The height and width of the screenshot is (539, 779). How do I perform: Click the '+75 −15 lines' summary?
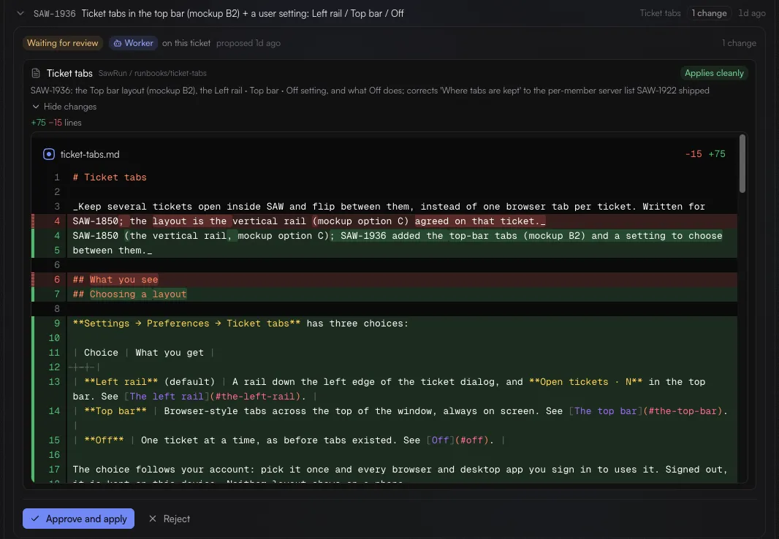click(x=56, y=123)
